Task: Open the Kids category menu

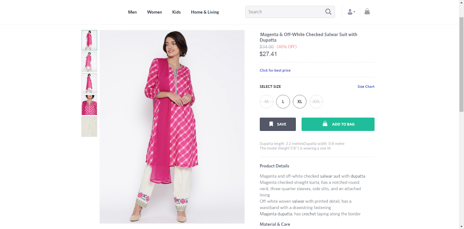Action: click(176, 12)
